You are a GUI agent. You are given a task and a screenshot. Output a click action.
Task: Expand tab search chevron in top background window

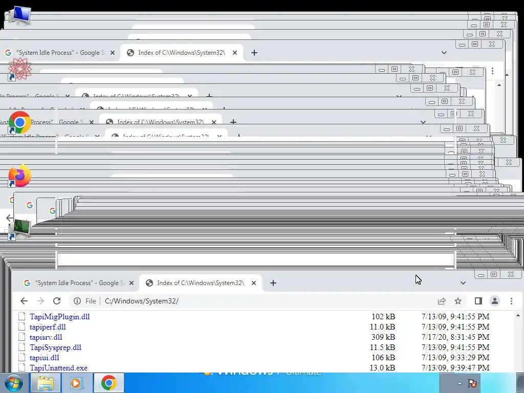tap(444, 53)
